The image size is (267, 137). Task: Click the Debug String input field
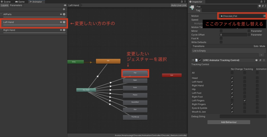[x=243, y=116]
